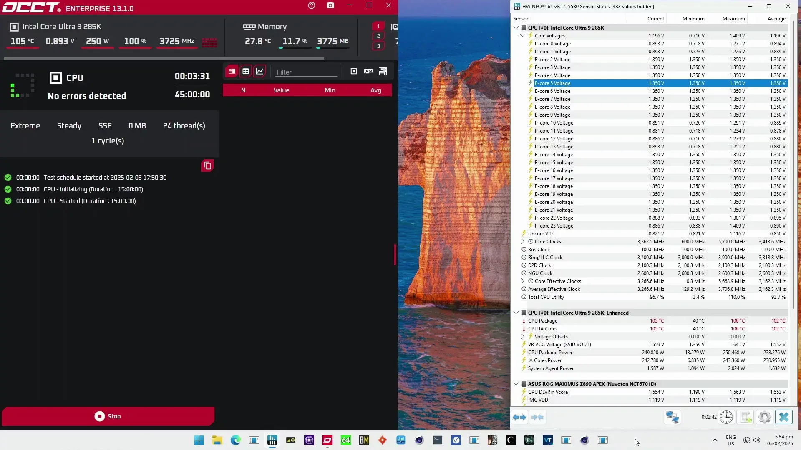Switch OCCT monitoring to list view
Screen dimensions: 801x450
click(232, 71)
